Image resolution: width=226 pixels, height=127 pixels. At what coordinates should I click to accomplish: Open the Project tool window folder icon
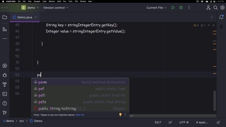pyautogui.click(x=5, y=17)
